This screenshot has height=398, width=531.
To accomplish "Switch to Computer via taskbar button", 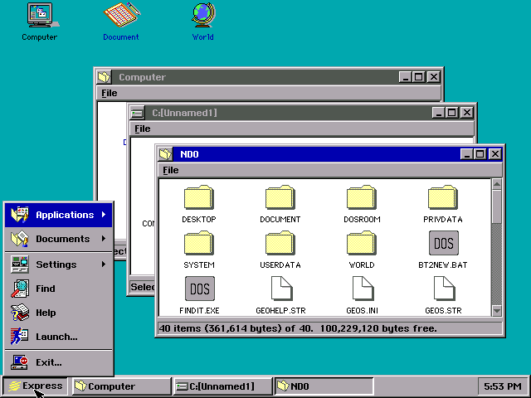I will (121, 386).
